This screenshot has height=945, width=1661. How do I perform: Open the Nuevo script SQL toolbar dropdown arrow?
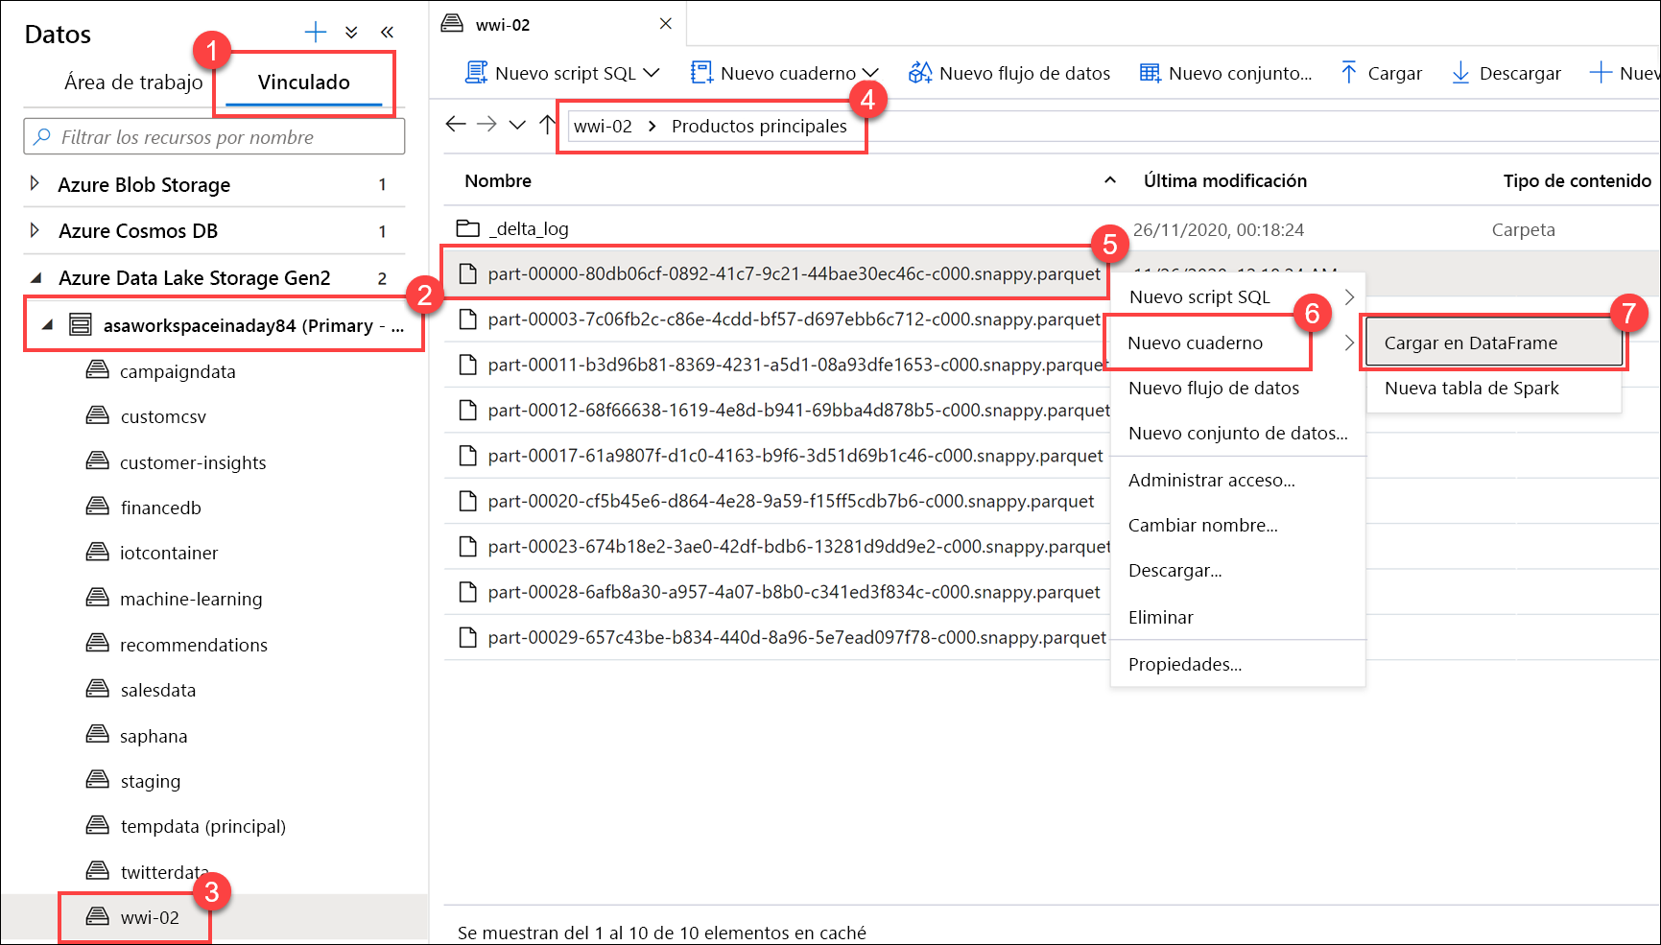652,73
